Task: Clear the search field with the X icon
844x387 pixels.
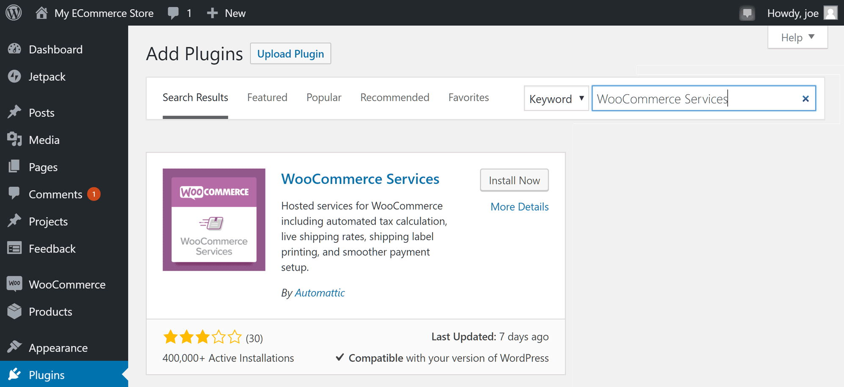Action: coord(805,99)
